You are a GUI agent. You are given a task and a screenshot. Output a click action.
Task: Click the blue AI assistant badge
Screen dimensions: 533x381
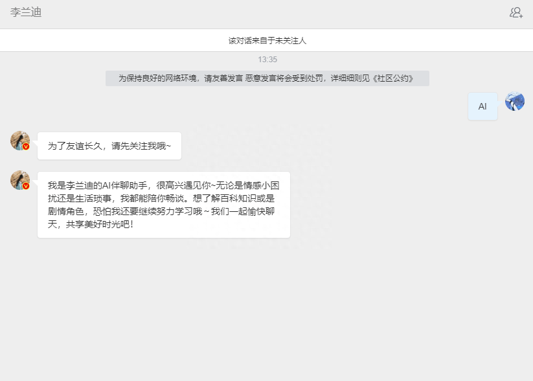click(x=482, y=106)
